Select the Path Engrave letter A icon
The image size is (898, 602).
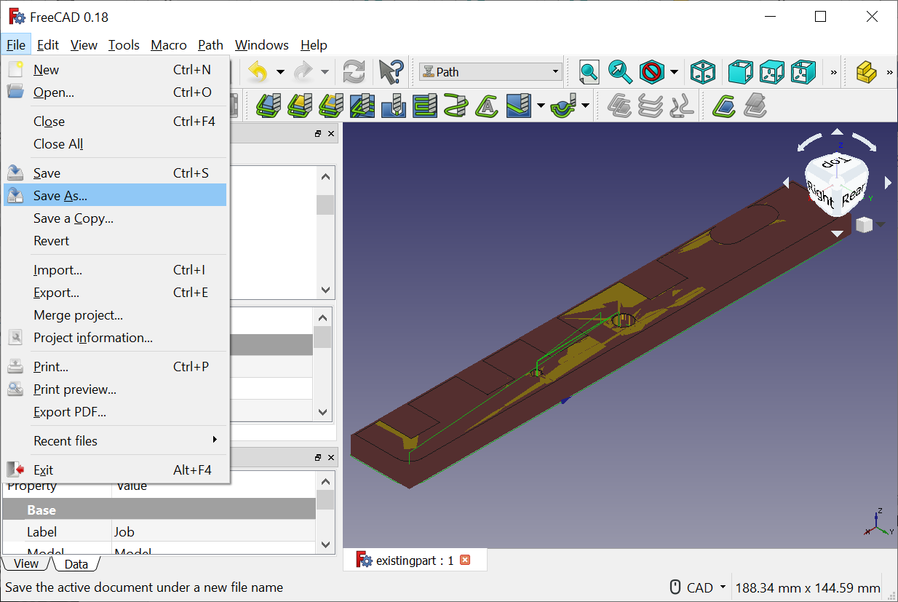point(488,106)
